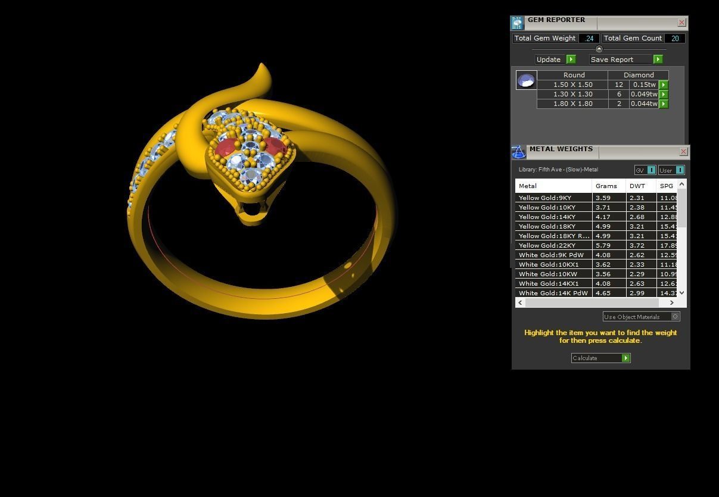This screenshot has width=719, height=497.
Task: Click the Calculate button label
Action: (585, 358)
